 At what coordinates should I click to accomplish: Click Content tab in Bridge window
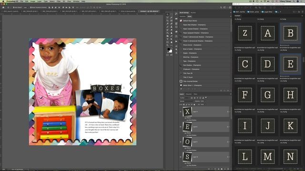coord(237,16)
